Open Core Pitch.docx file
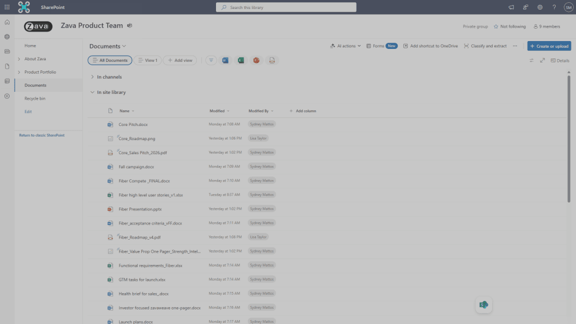 click(x=133, y=124)
